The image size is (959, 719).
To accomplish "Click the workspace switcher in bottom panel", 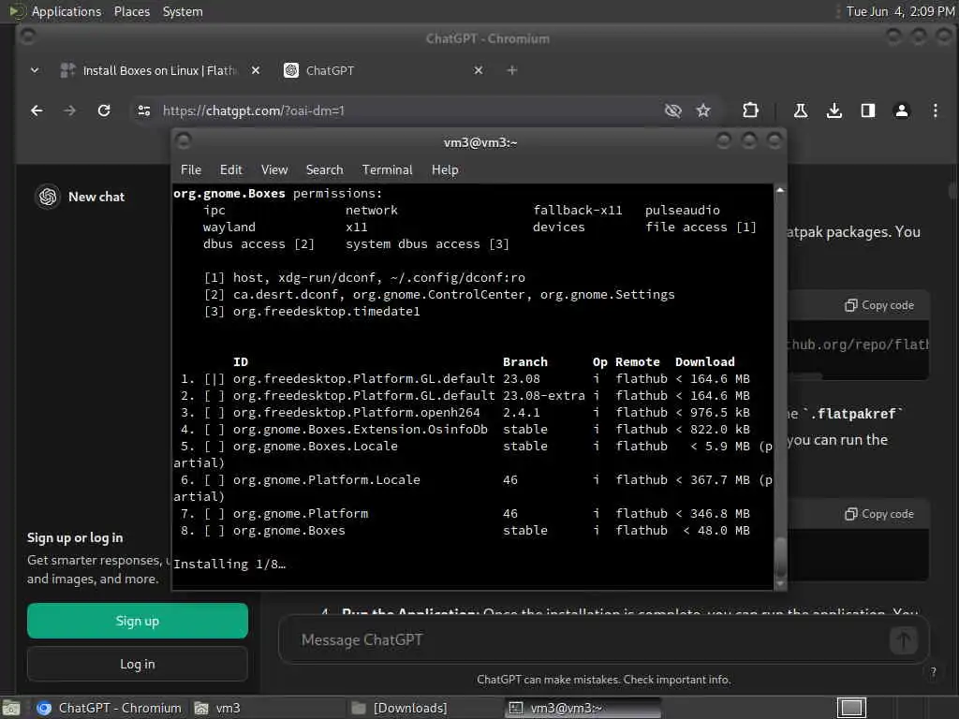I will tap(851, 708).
